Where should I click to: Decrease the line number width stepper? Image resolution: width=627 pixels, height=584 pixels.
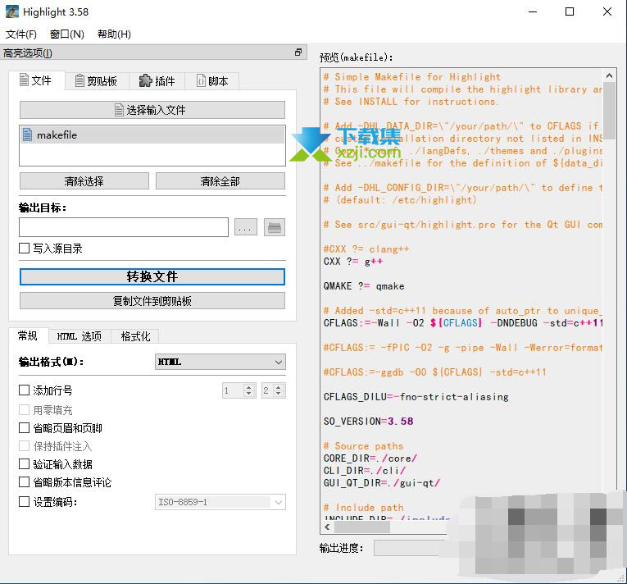coord(279,394)
